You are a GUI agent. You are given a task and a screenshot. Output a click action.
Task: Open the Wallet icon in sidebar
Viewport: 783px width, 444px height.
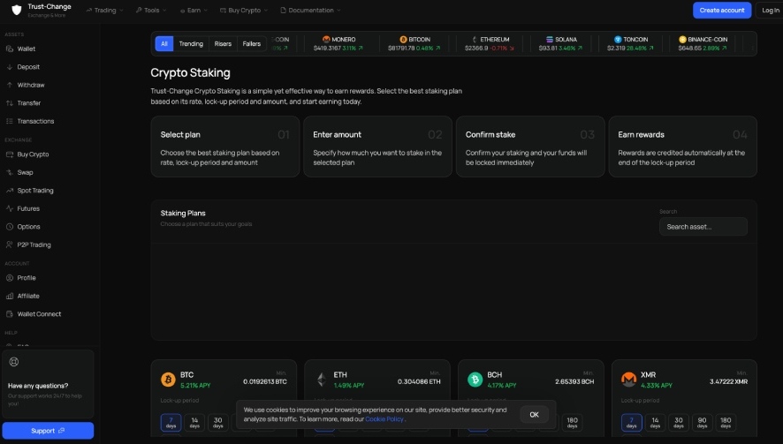[x=10, y=49]
